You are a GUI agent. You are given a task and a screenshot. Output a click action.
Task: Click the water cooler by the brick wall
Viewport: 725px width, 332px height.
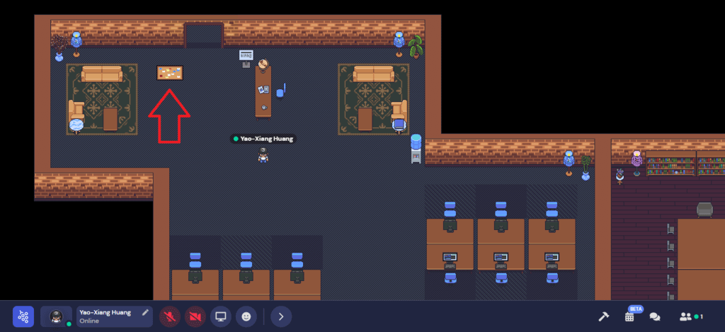point(416,149)
